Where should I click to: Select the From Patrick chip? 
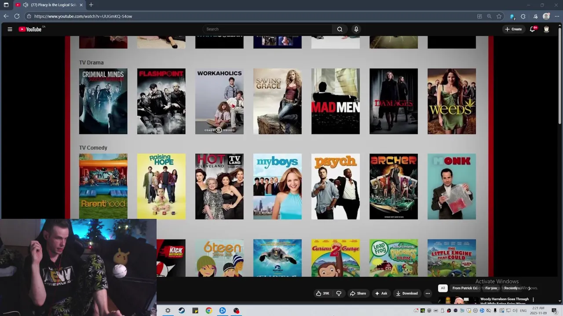[465, 288]
